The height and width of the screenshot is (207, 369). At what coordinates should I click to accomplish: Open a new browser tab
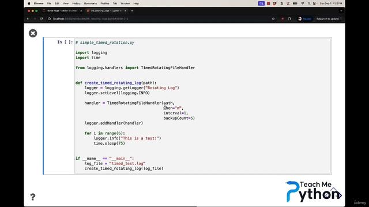[x=132, y=11]
